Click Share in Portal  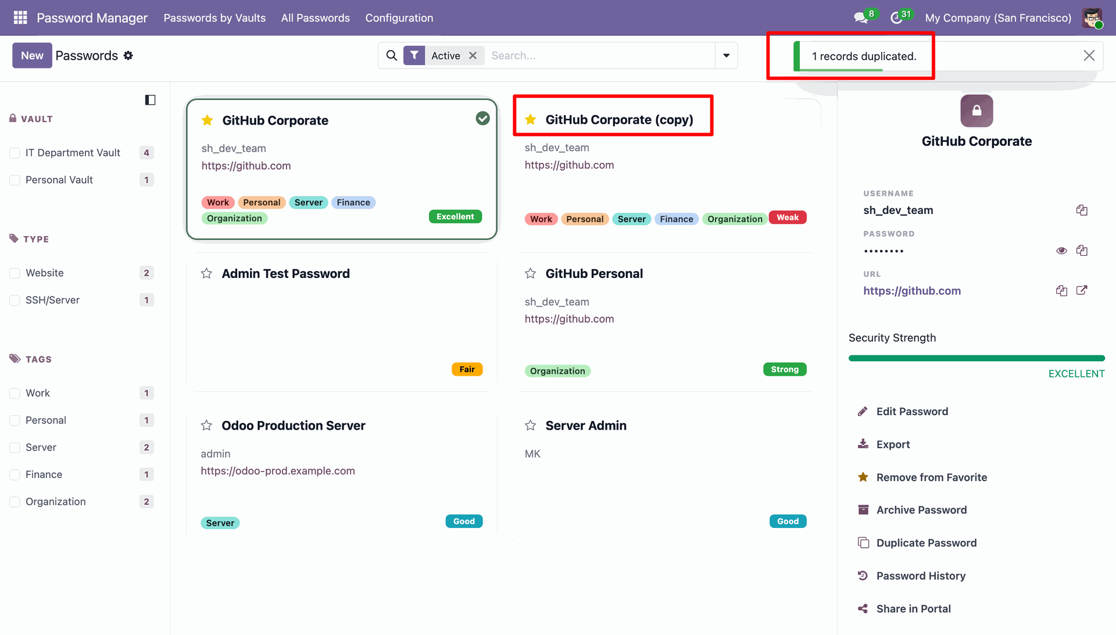913,609
